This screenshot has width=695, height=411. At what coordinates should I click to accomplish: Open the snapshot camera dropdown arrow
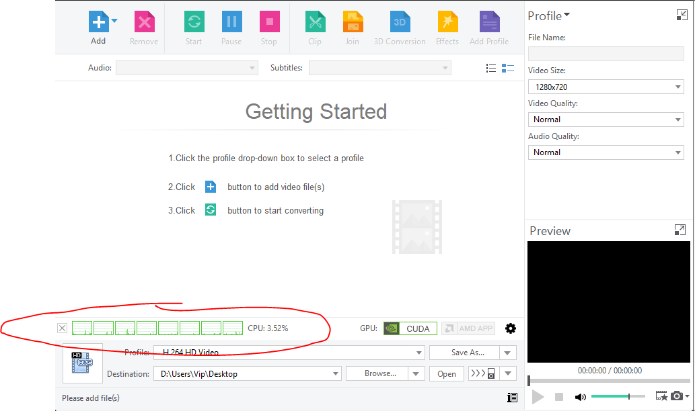[x=687, y=396]
